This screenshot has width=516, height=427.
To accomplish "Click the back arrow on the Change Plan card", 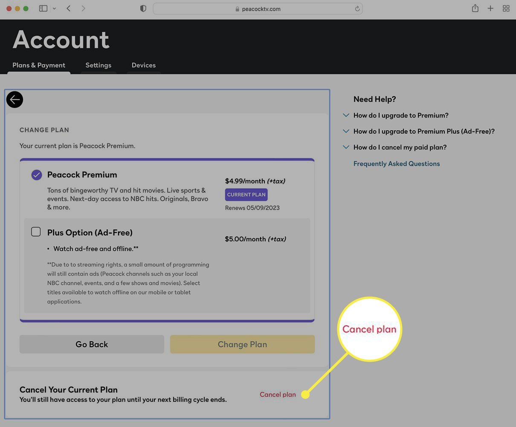I will click(14, 99).
